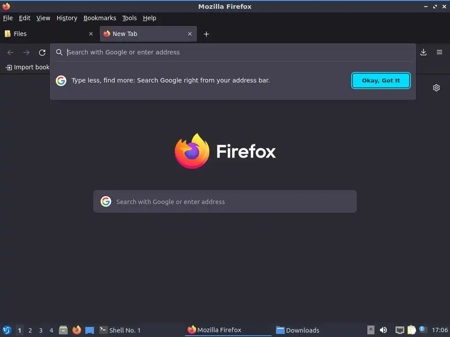Switch to workspace 1 in taskbar
The height and width of the screenshot is (337, 450).
coord(19,330)
